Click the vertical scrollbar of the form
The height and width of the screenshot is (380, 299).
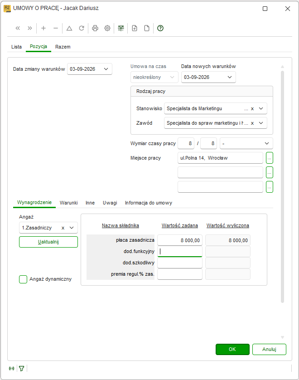[282, 187]
